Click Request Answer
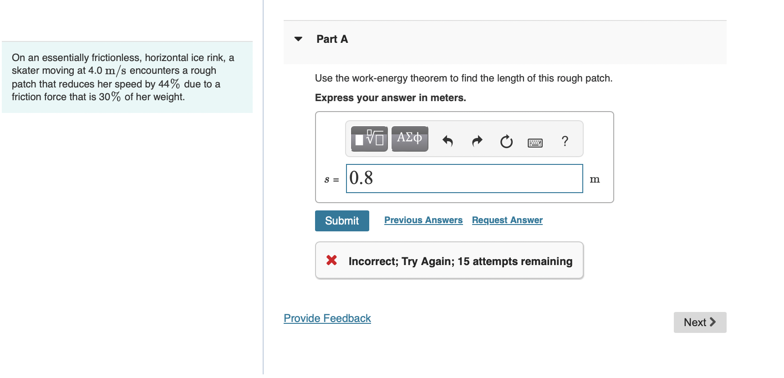This screenshot has width=784, height=378. click(507, 220)
